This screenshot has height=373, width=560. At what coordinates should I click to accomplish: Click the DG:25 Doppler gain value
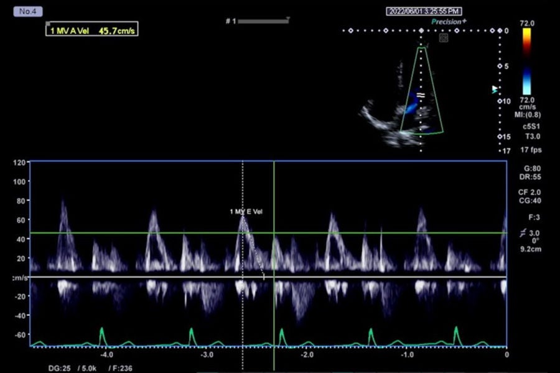tap(60, 369)
